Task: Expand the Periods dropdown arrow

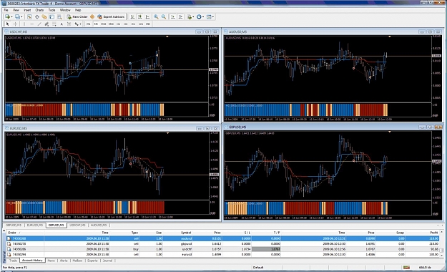Action: pyautogui.click(x=203, y=17)
